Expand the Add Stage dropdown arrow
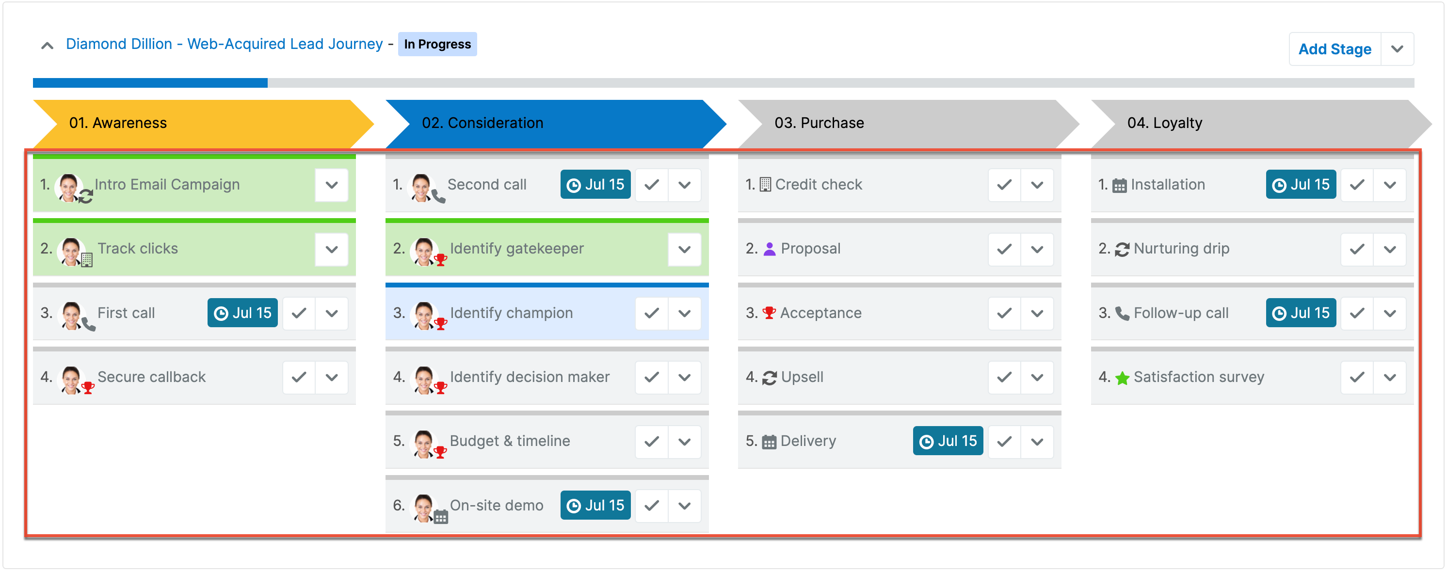 pyautogui.click(x=1397, y=49)
